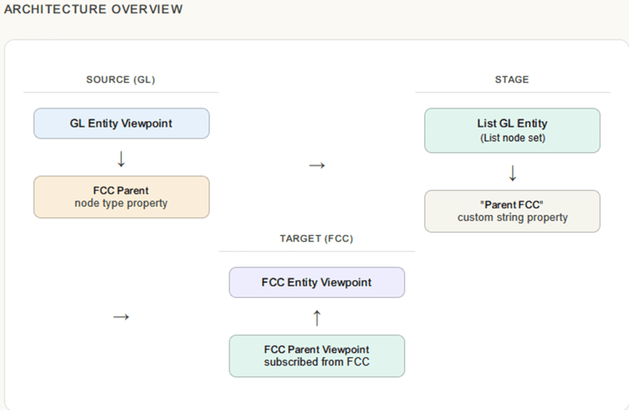Click the right arrow between Source and Stage
The image size is (629, 410).
[317, 165]
